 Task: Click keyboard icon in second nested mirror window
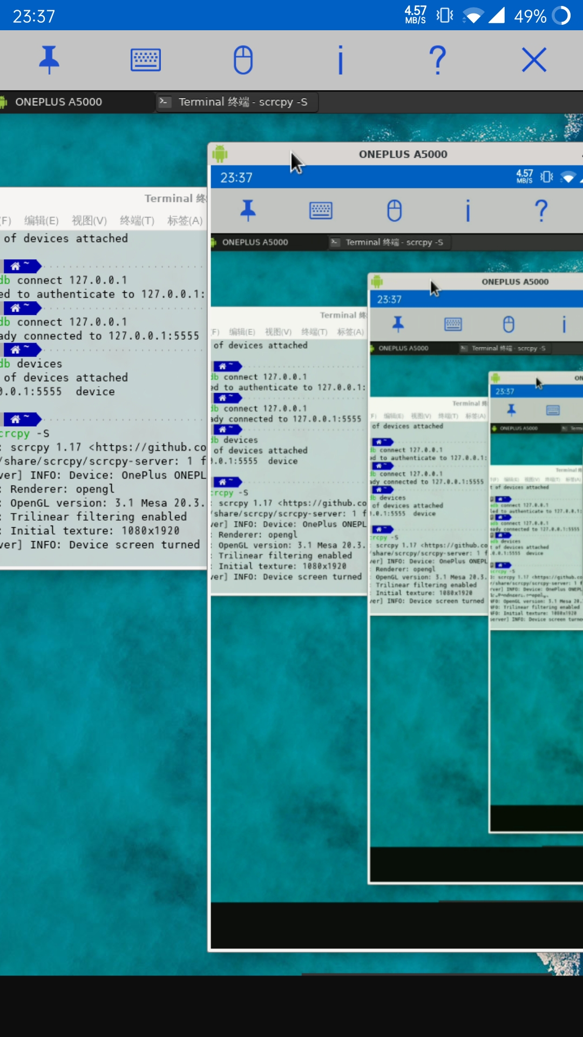(x=453, y=324)
